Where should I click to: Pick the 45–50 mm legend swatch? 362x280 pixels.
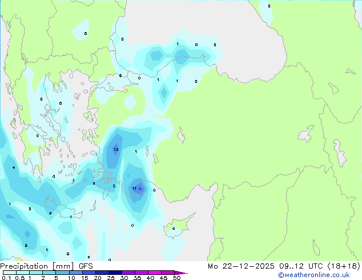coord(168,273)
